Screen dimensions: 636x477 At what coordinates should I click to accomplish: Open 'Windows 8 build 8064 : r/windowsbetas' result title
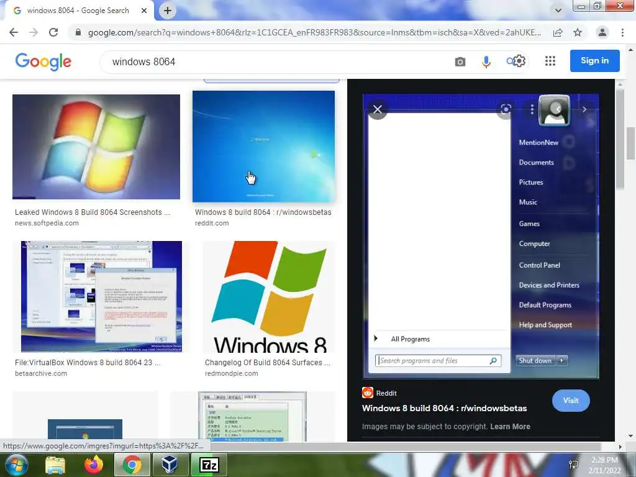pyautogui.click(x=263, y=212)
